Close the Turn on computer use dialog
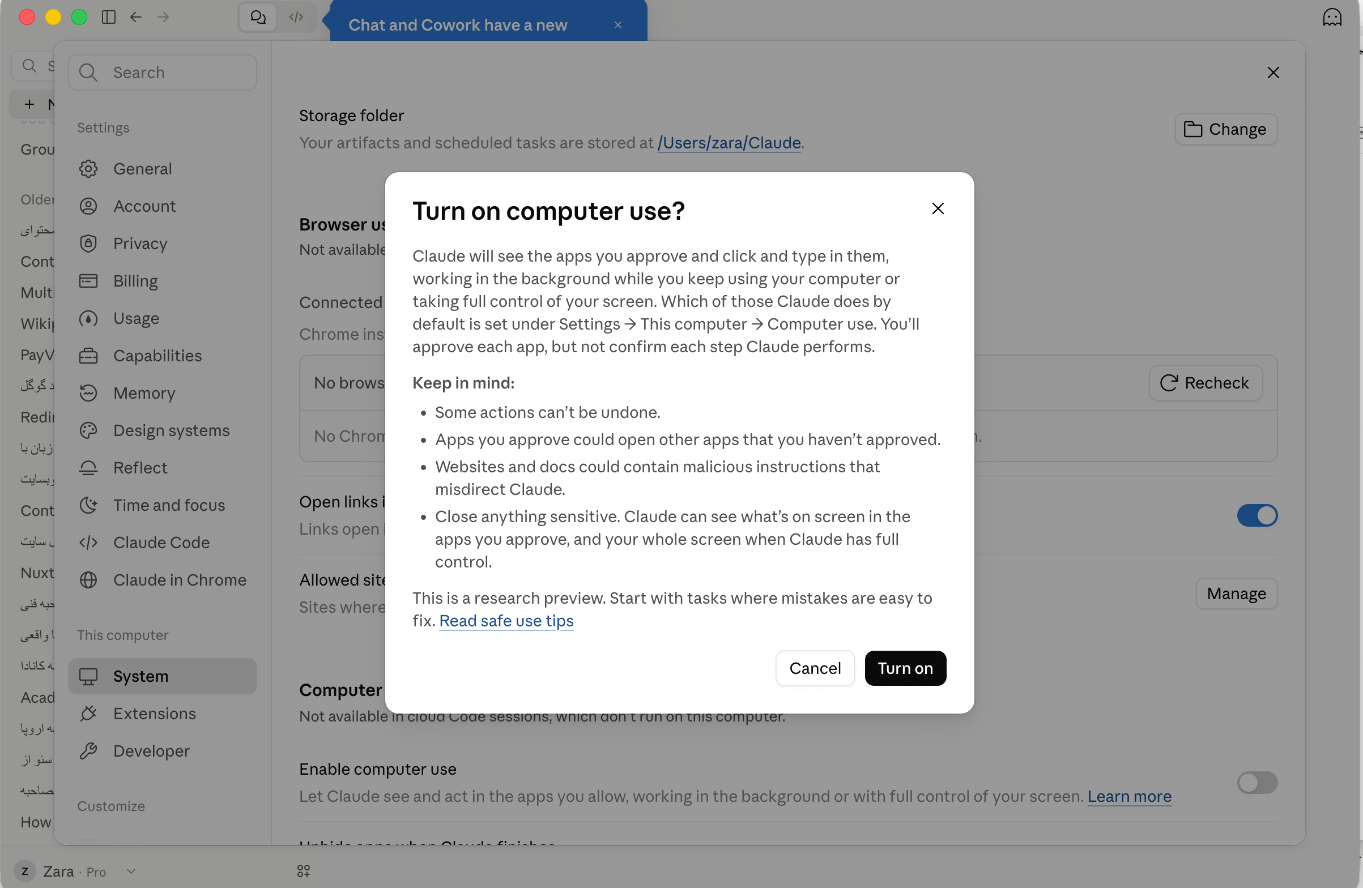This screenshot has height=888, width=1363. click(938, 209)
